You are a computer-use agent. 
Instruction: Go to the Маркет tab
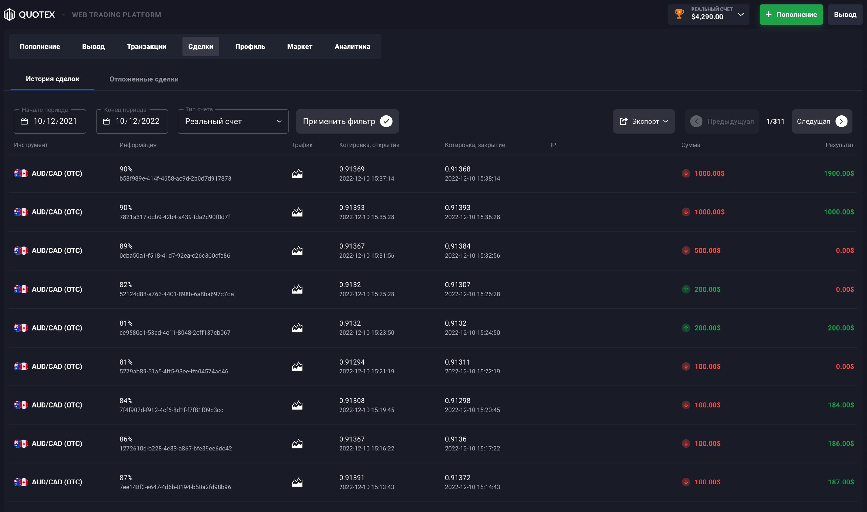[300, 47]
